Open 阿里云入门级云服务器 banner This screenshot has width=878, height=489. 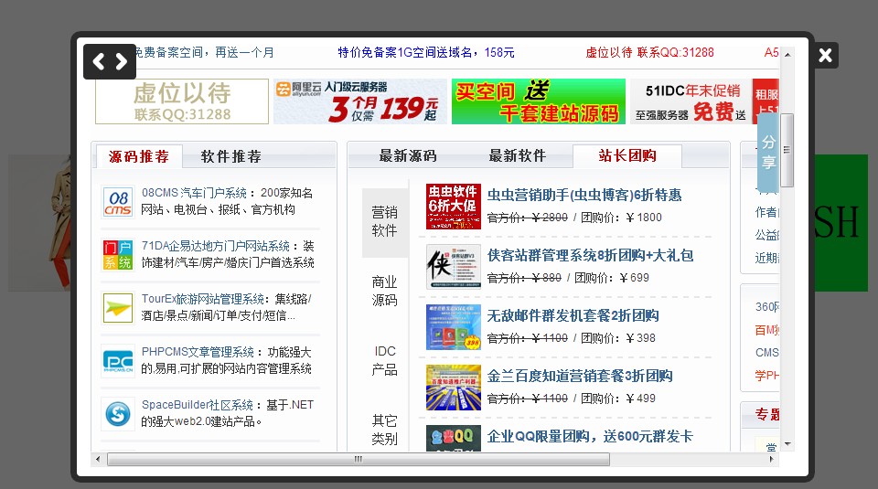click(x=360, y=101)
